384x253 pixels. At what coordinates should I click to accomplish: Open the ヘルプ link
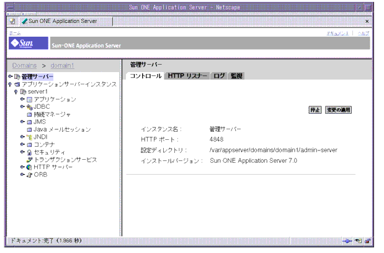click(364, 34)
